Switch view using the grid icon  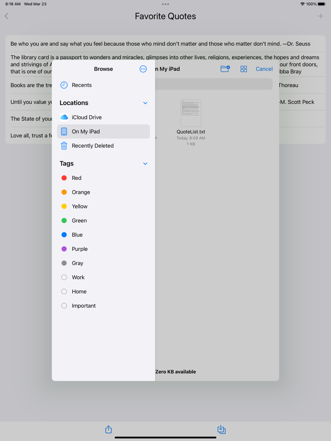coord(244,69)
